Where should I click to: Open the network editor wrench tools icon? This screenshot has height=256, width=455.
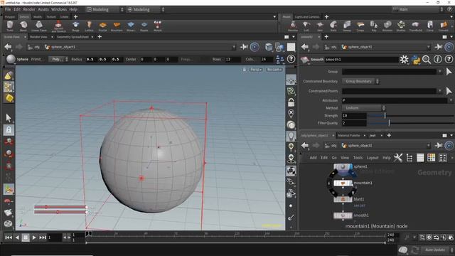[398, 158]
